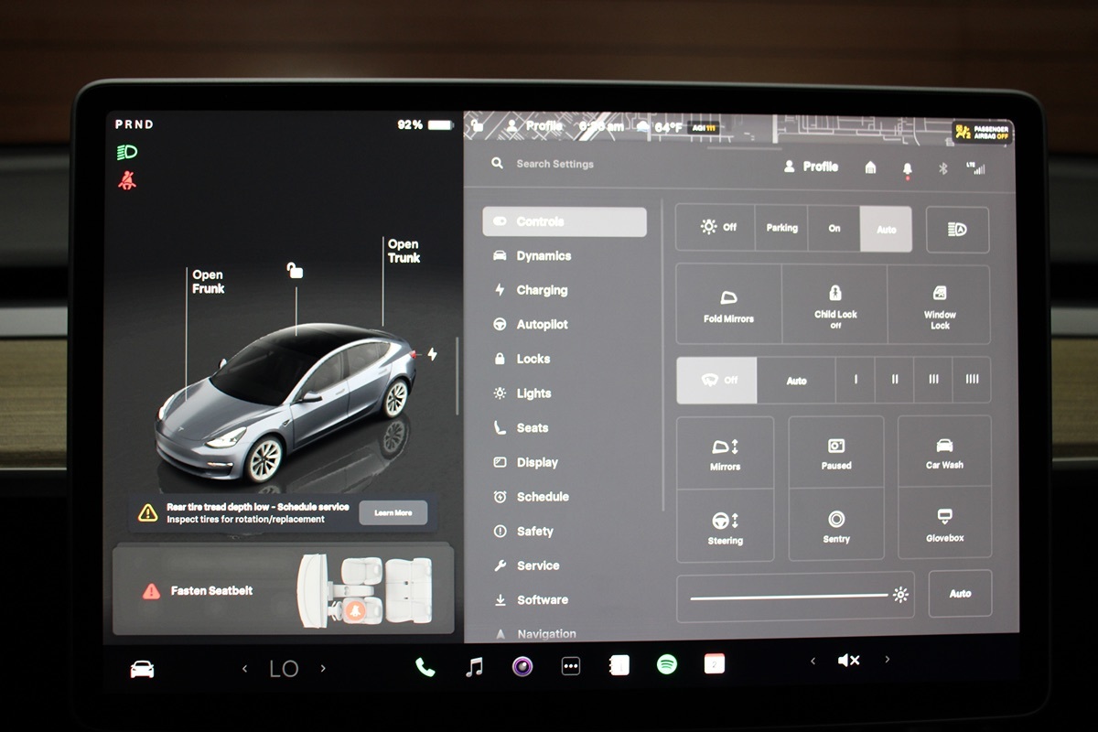1098x732 pixels.
Task: Toggle the Window Lock
Action: point(940,304)
